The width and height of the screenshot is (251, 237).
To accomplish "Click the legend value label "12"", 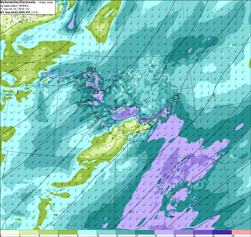I will click(117, 235).
